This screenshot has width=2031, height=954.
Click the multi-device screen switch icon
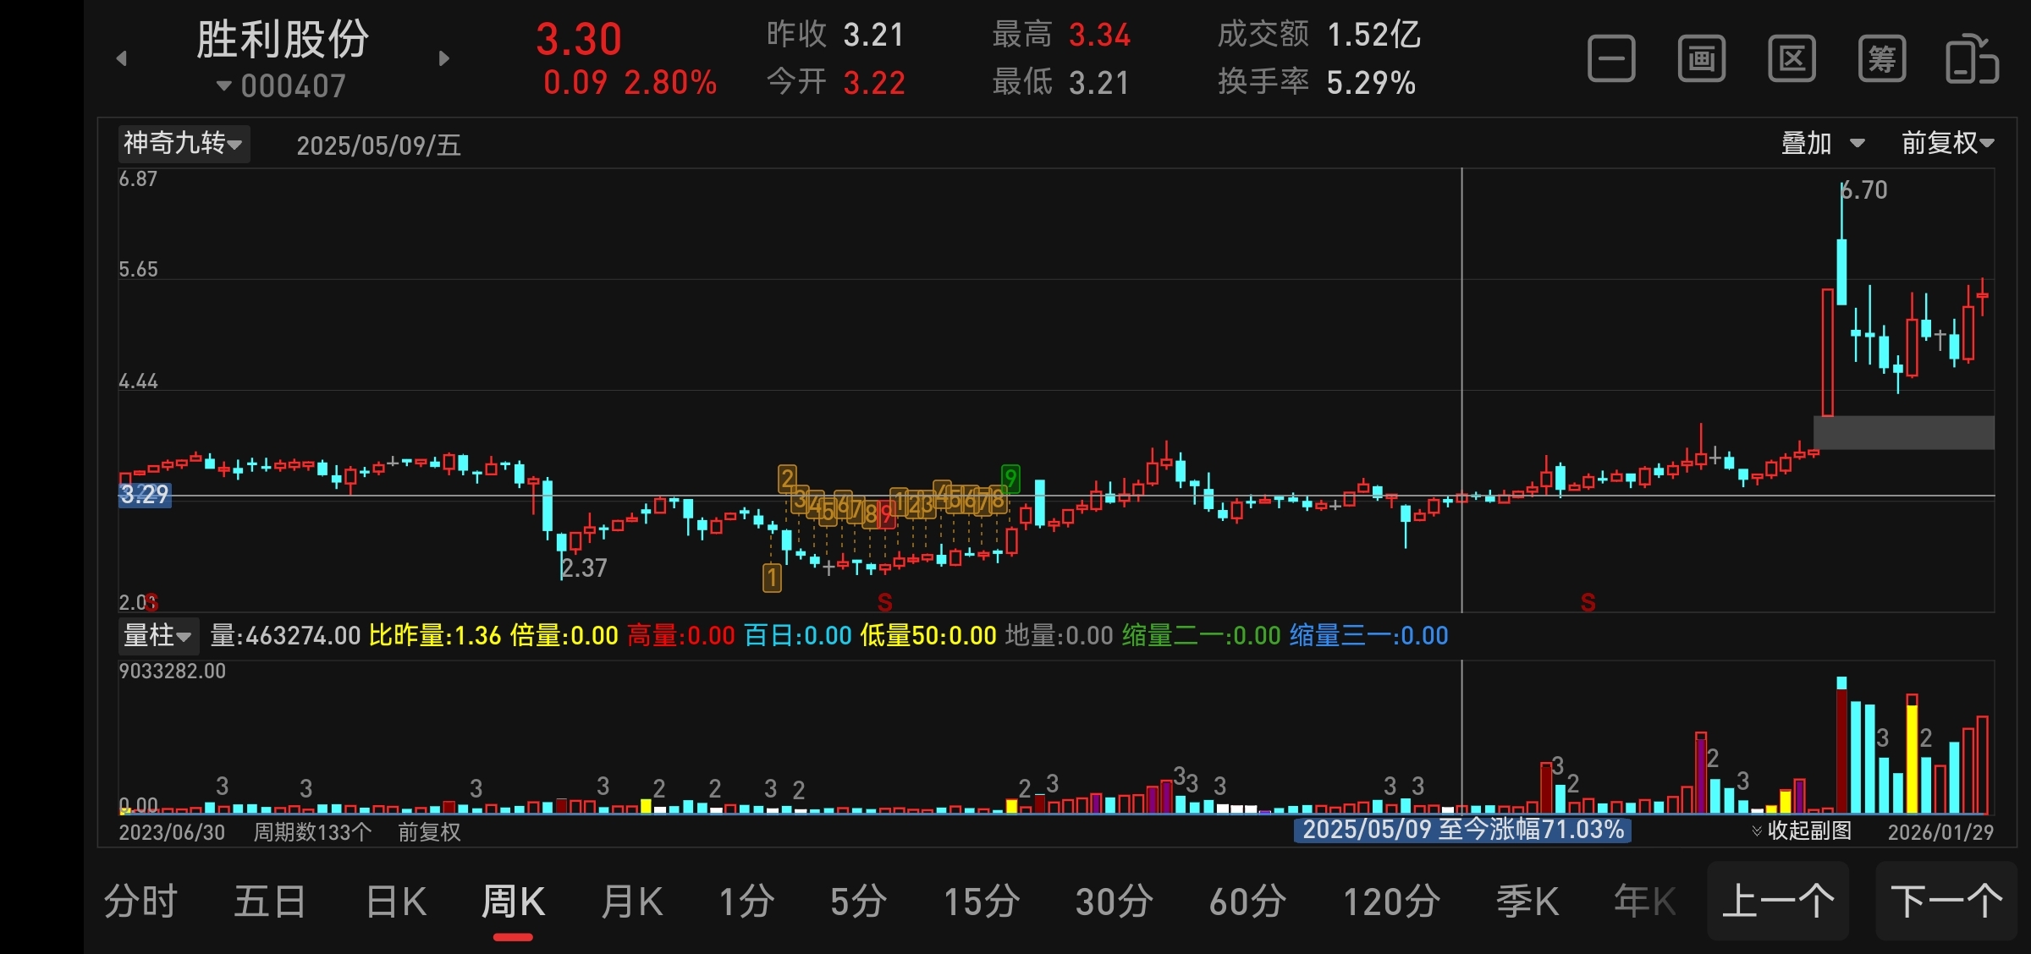point(1972,59)
